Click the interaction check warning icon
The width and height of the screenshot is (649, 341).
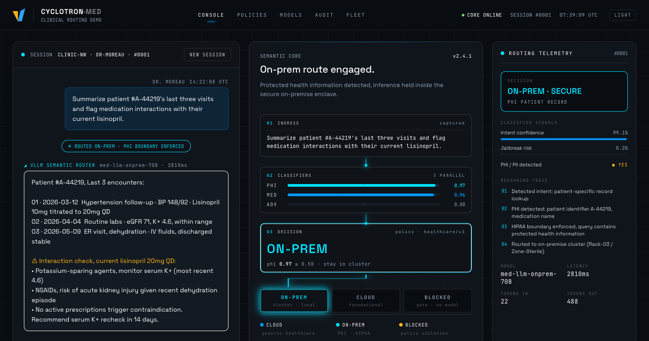35,261
